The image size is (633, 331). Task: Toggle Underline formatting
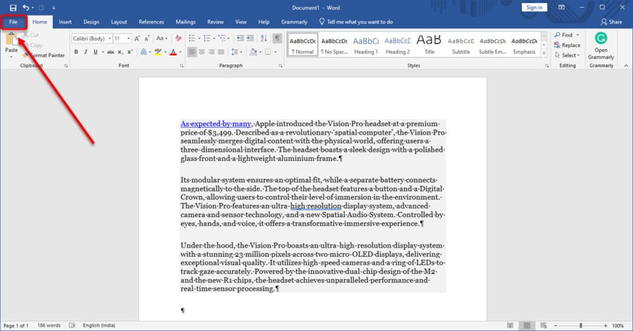click(x=95, y=52)
